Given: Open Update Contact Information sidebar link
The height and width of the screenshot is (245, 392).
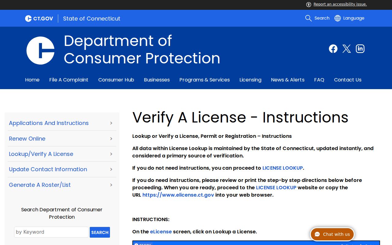Looking at the screenshot, I should (48, 169).
